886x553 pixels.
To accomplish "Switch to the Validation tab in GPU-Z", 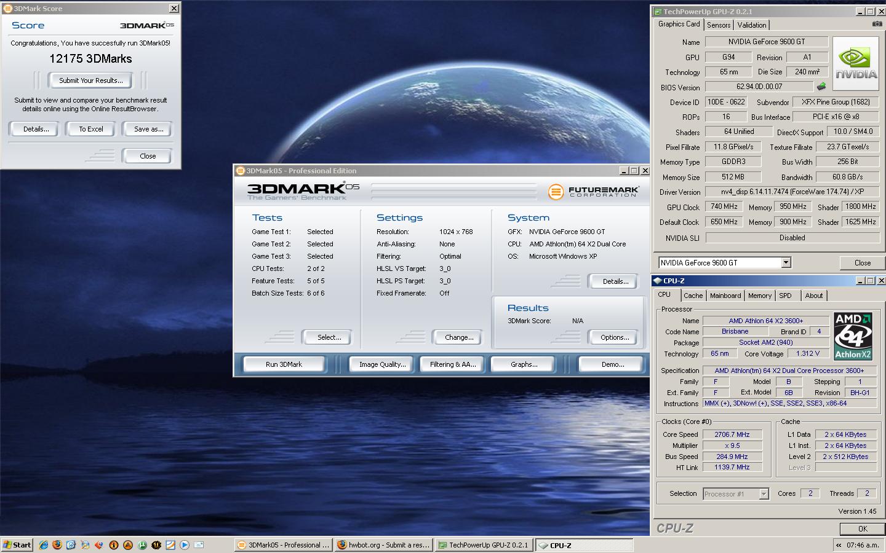I will (752, 25).
